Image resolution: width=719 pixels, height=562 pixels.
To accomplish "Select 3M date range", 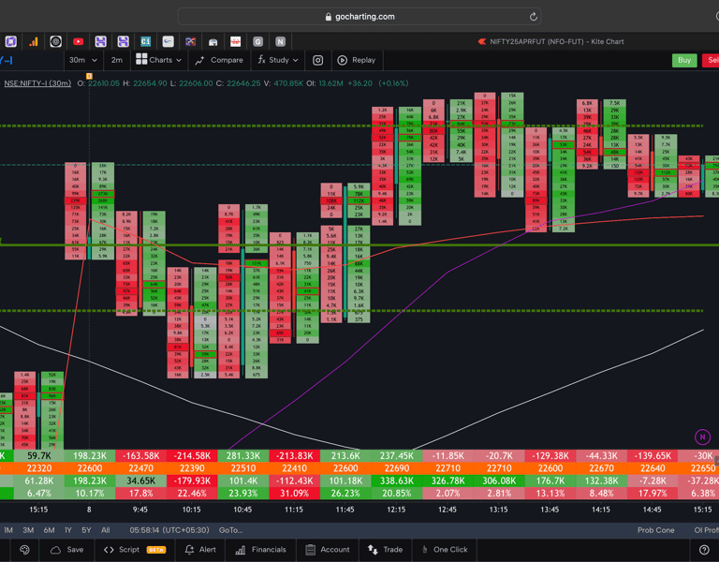I will (x=28, y=530).
